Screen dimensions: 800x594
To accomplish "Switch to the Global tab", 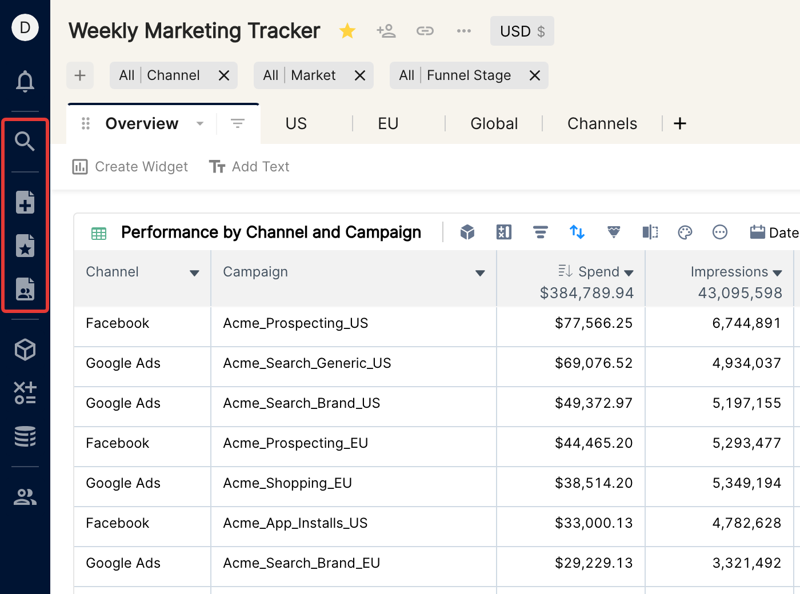I will click(494, 123).
